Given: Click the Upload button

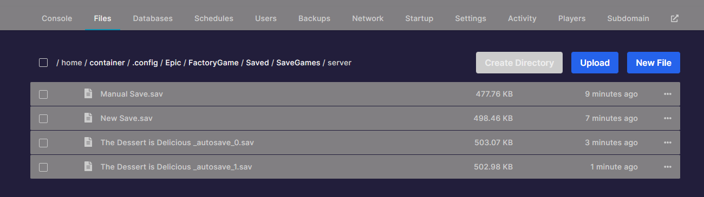Looking at the screenshot, I should point(595,63).
